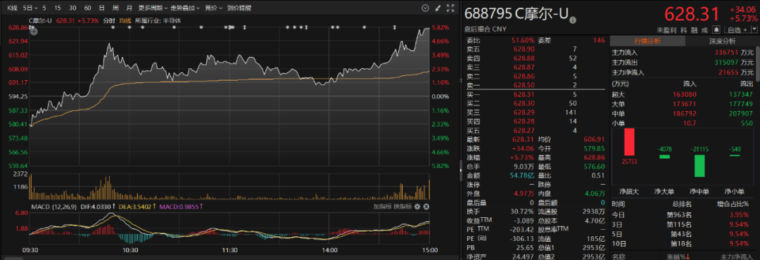Screen dimensions: 760x260
Task: Click the 融 tag label
Action: (694, 30)
